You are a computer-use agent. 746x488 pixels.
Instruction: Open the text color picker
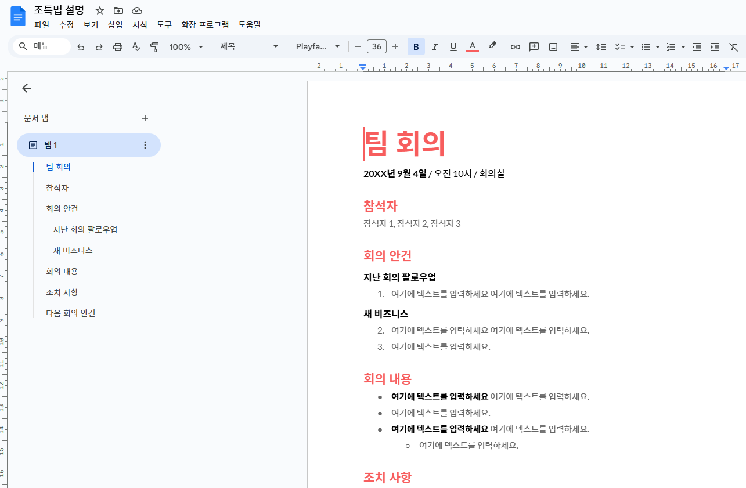click(x=473, y=47)
